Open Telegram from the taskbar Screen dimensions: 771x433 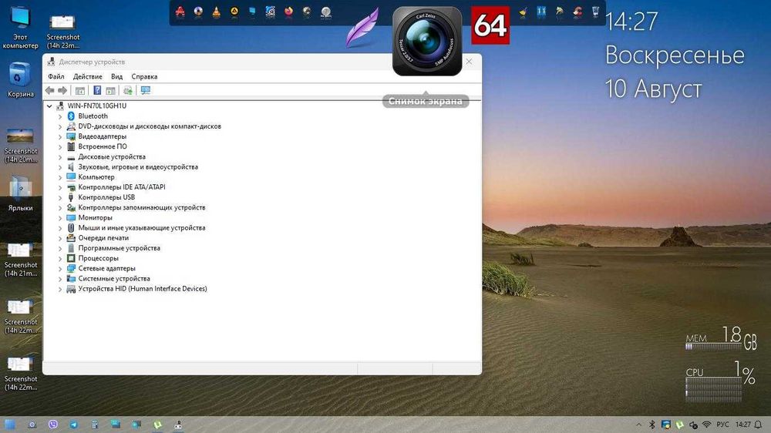(x=73, y=425)
